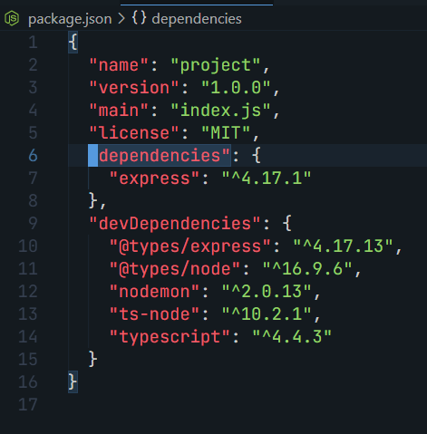Click the "express" key on line 7

click(155, 178)
